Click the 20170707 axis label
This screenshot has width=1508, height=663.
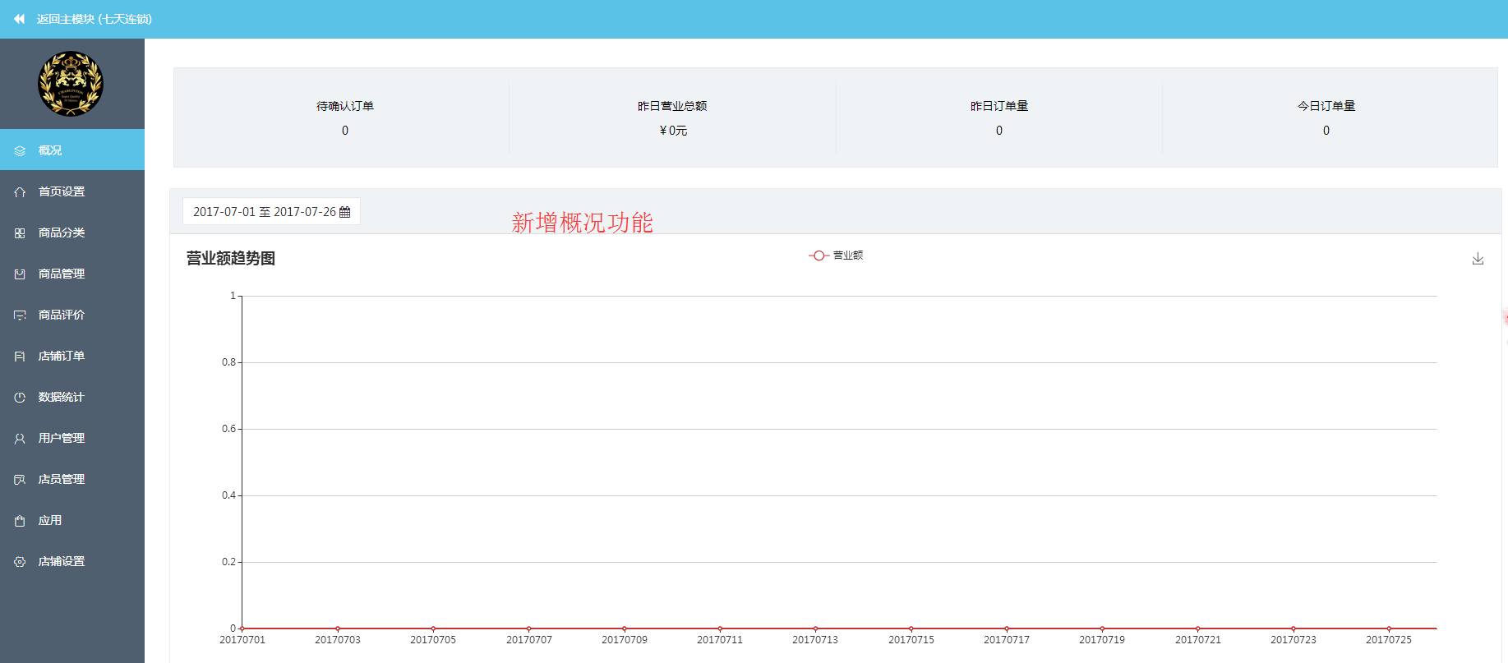click(x=529, y=640)
